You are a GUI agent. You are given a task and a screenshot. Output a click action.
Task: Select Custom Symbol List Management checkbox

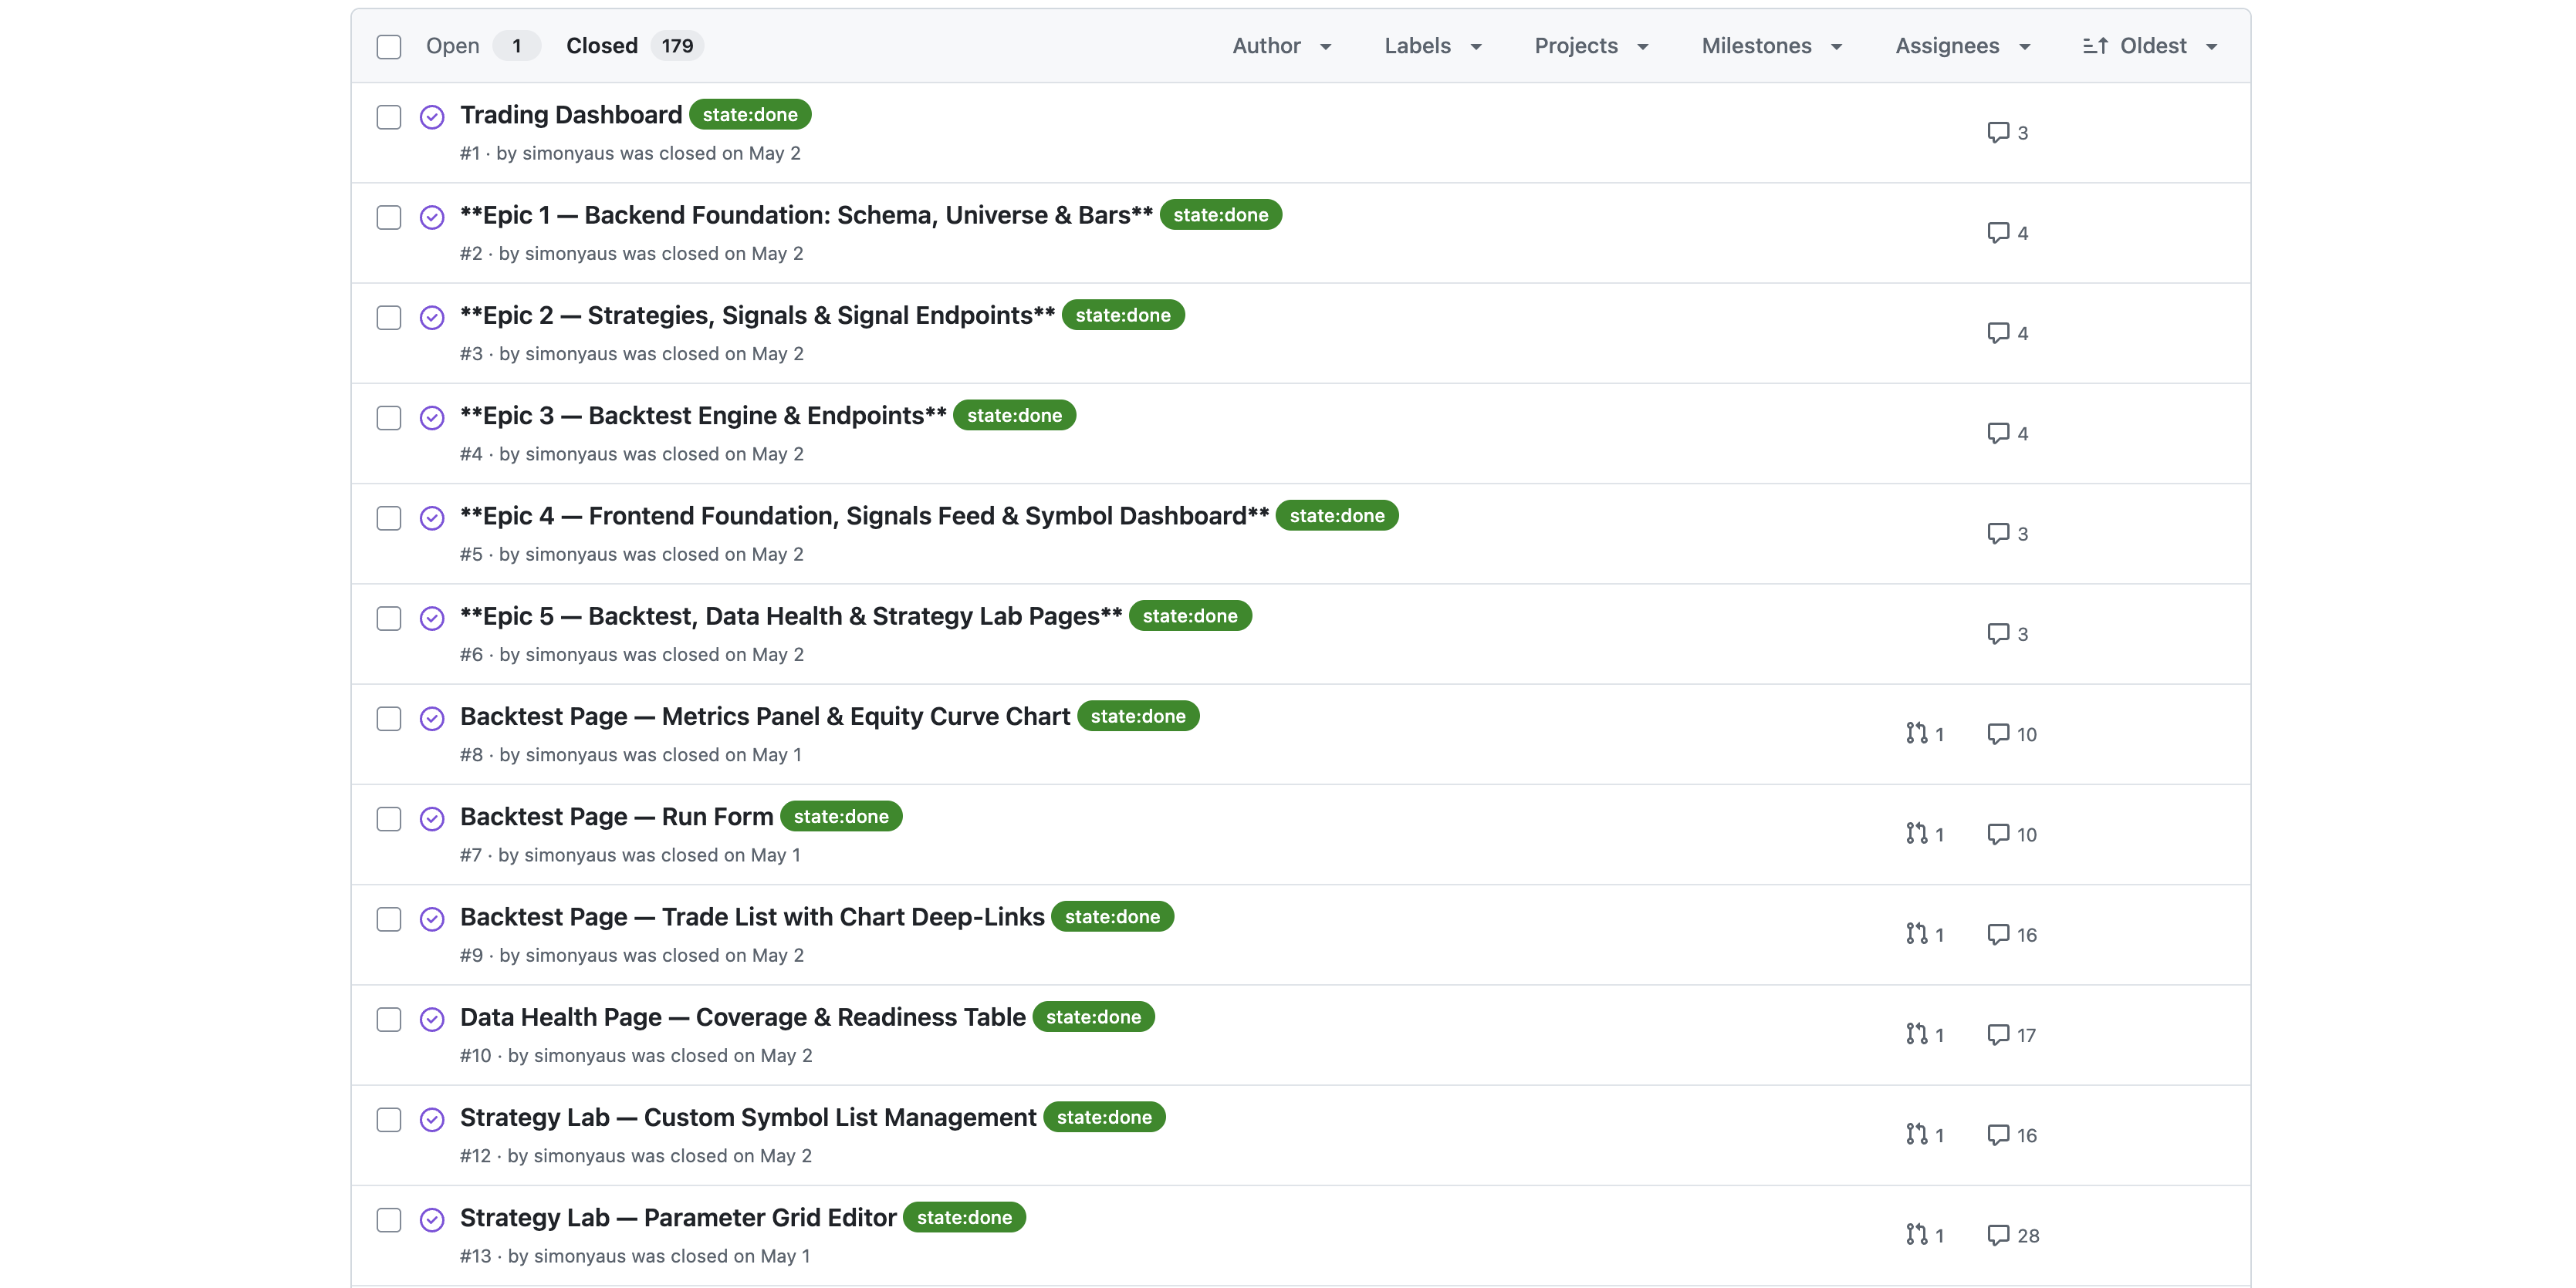[389, 1119]
